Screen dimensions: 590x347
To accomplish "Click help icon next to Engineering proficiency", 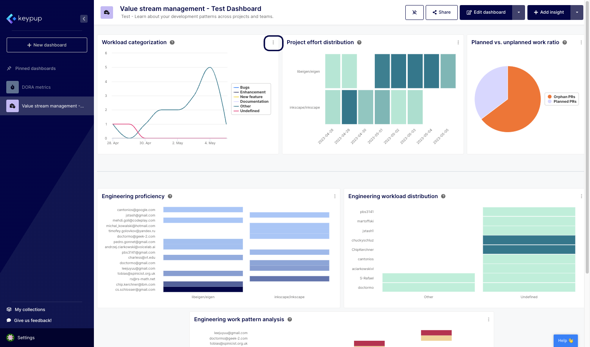I will (170, 197).
